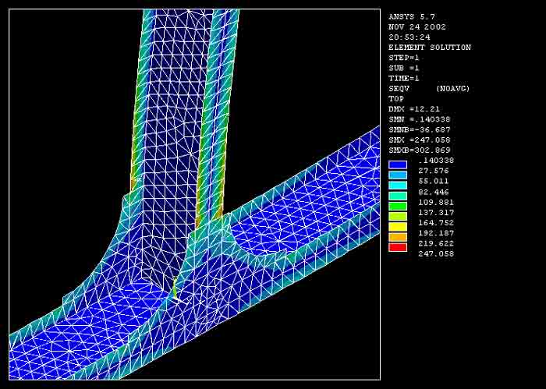Click the STEP=1 label
This screenshot has height=389, width=546.
(x=404, y=58)
